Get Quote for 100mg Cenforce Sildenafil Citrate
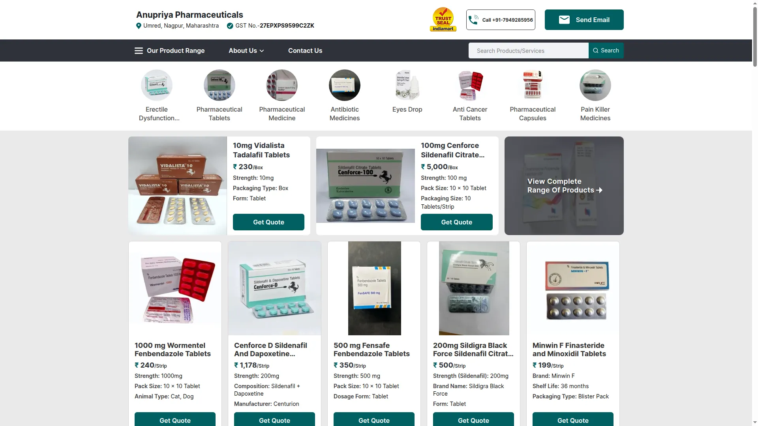Viewport: 758px width, 426px height. (457, 222)
